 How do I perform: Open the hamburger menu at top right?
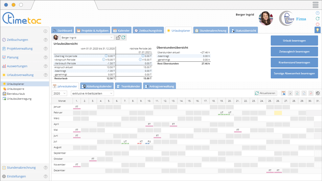point(315,5)
